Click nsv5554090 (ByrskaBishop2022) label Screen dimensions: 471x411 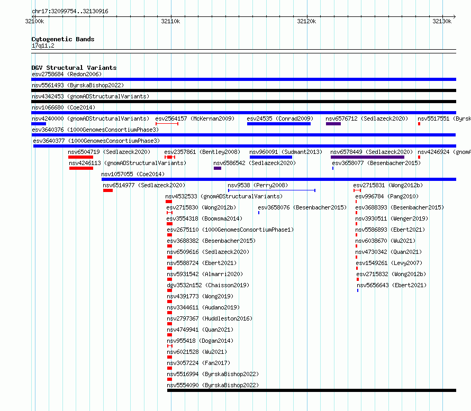[x=213, y=385]
